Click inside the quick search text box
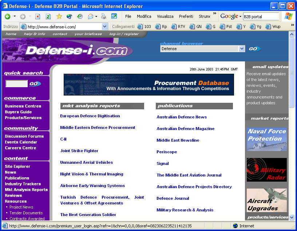Screen dimensions: 297x231 pos(17,84)
